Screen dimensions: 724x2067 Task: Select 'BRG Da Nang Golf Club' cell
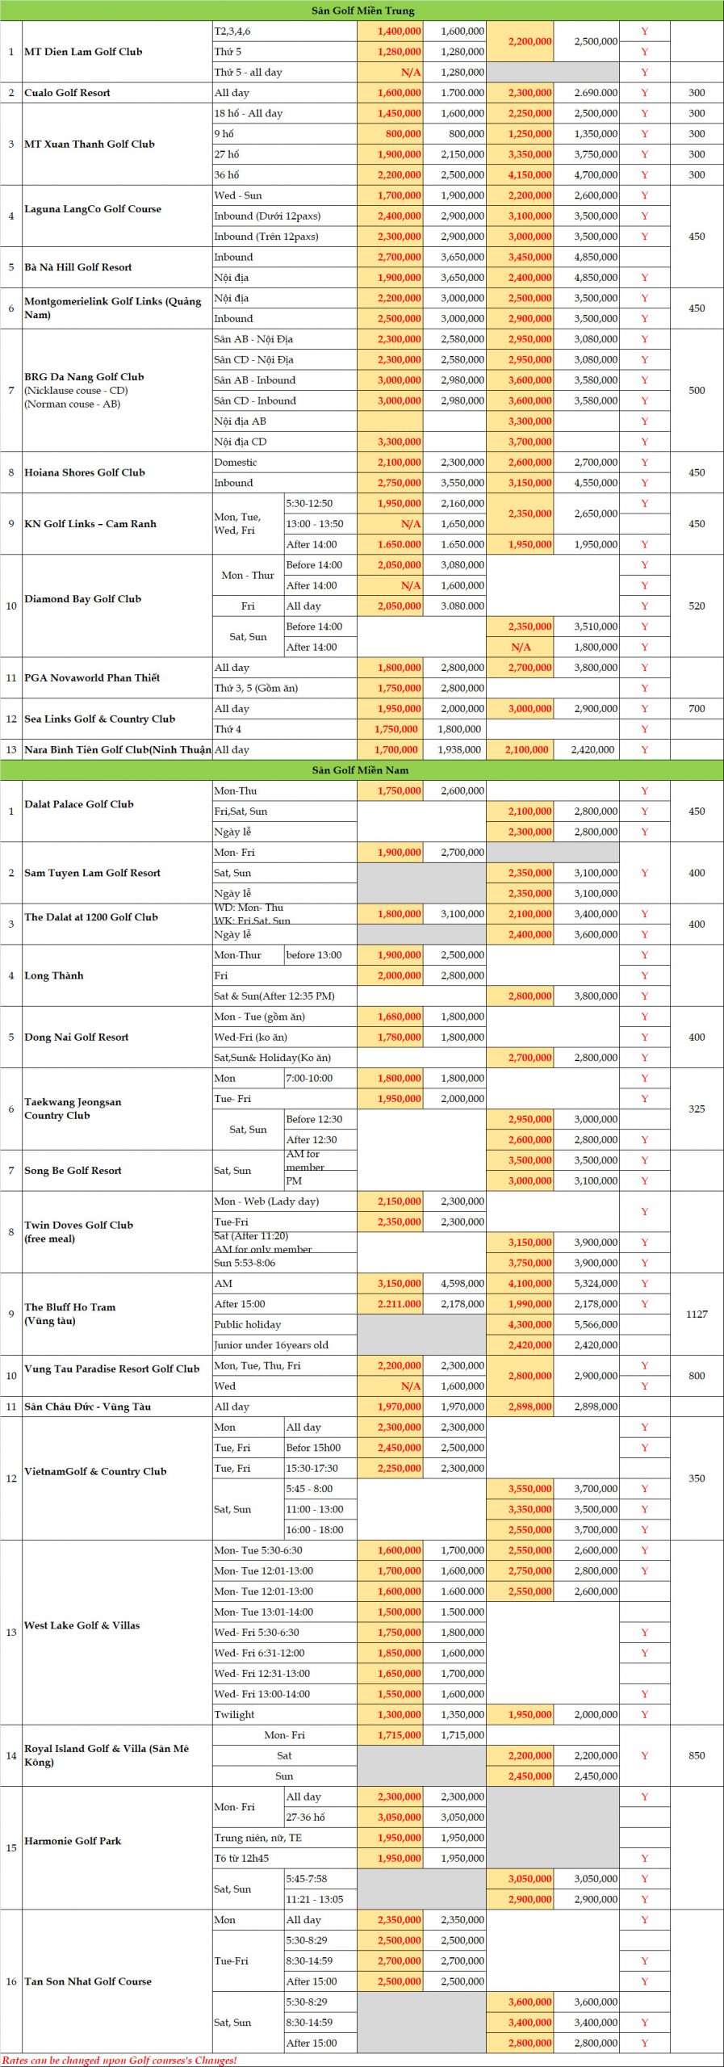(x=117, y=390)
